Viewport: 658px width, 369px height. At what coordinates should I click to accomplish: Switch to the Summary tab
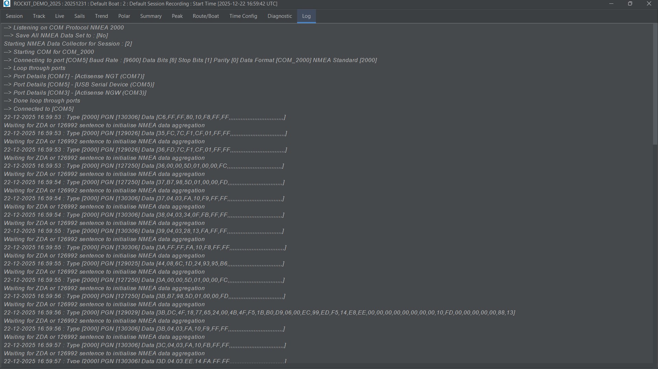tap(151, 16)
